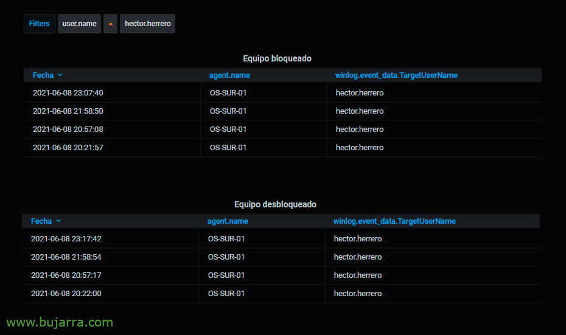The height and width of the screenshot is (335, 566).
Task: Toggle the Fecha sort arrow in Equipo desbloqueado
Action: (58, 221)
